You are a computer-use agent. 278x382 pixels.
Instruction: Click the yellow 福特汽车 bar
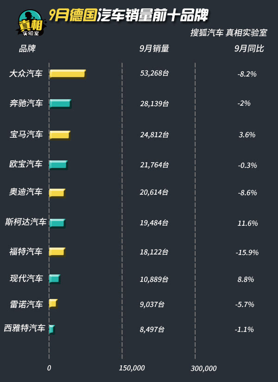tap(57, 252)
